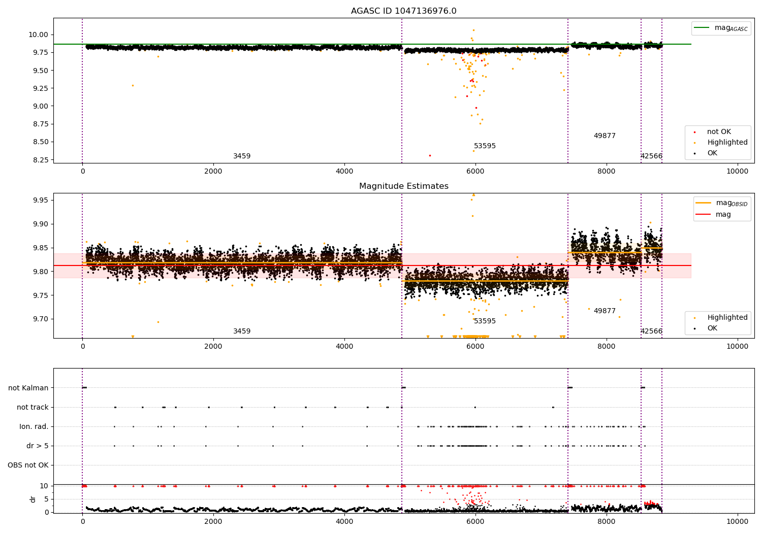Click the orange line sample beside mag OBSID
The image size is (762, 533).
point(704,203)
